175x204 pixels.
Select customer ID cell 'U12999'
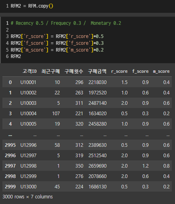click(x=28, y=176)
